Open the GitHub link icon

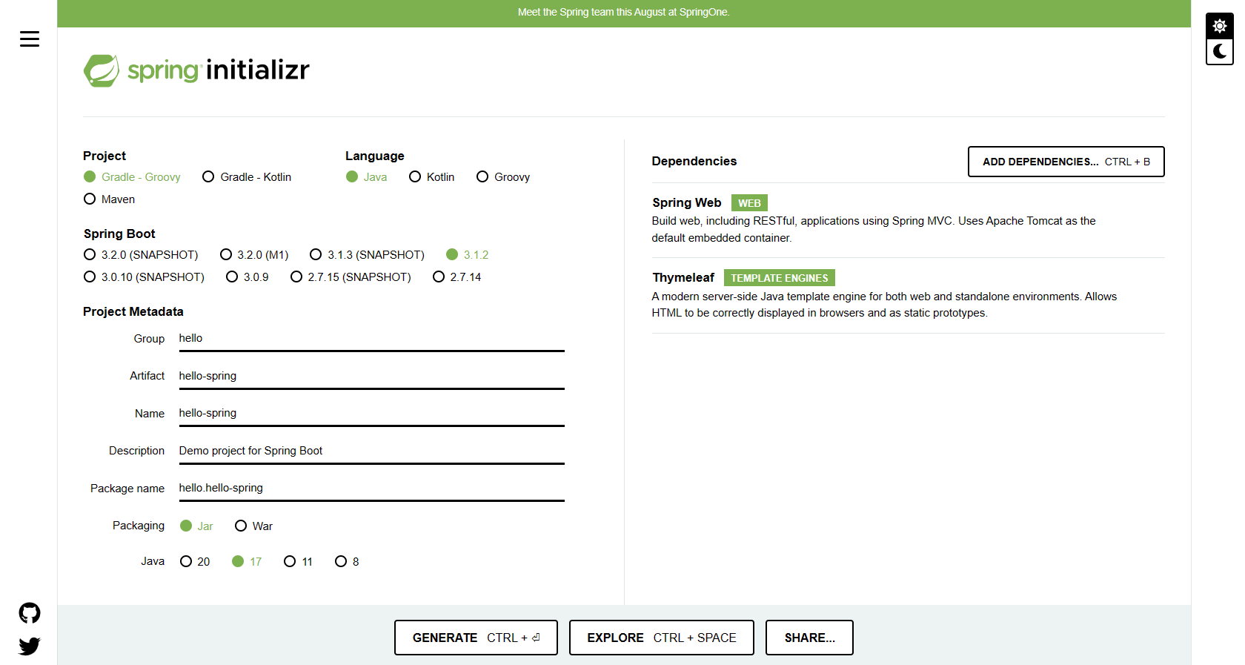click(x=30, y=613)
